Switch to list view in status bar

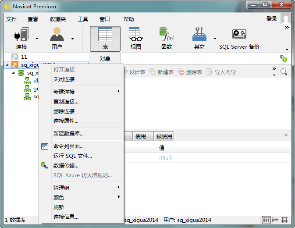tap(275, 220)
